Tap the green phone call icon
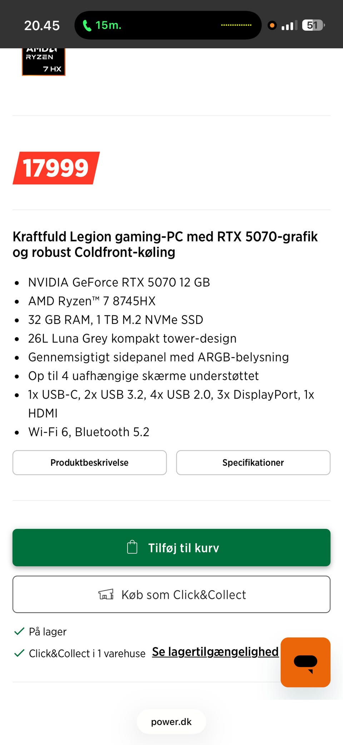The width and height of the screenshot is (343, 745). 87,25
